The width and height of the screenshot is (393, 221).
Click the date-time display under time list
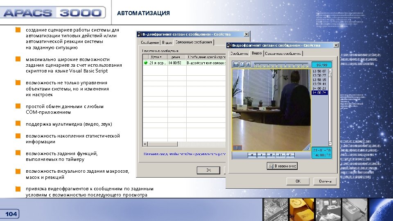pyautogui.click(x=322, y=153)
